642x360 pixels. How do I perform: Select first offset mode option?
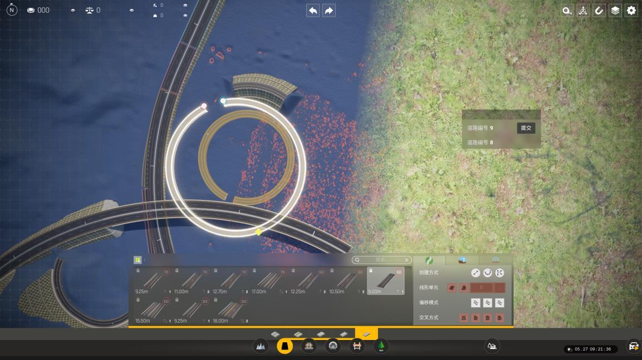point(476,303)
